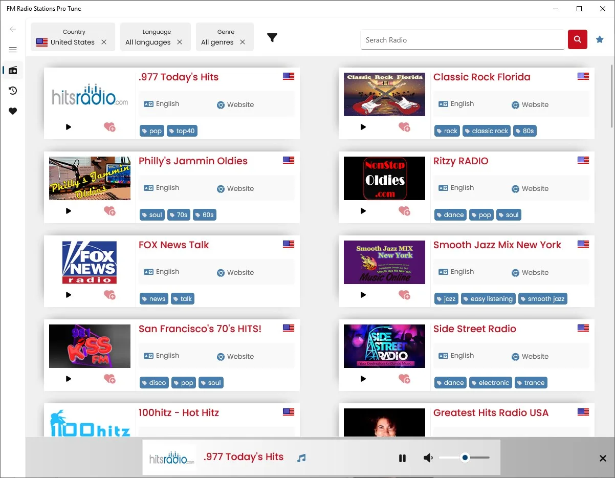Clear the All genres filter
The height and width of the screenshot is (478, 615).
click(x=243, y=42)
